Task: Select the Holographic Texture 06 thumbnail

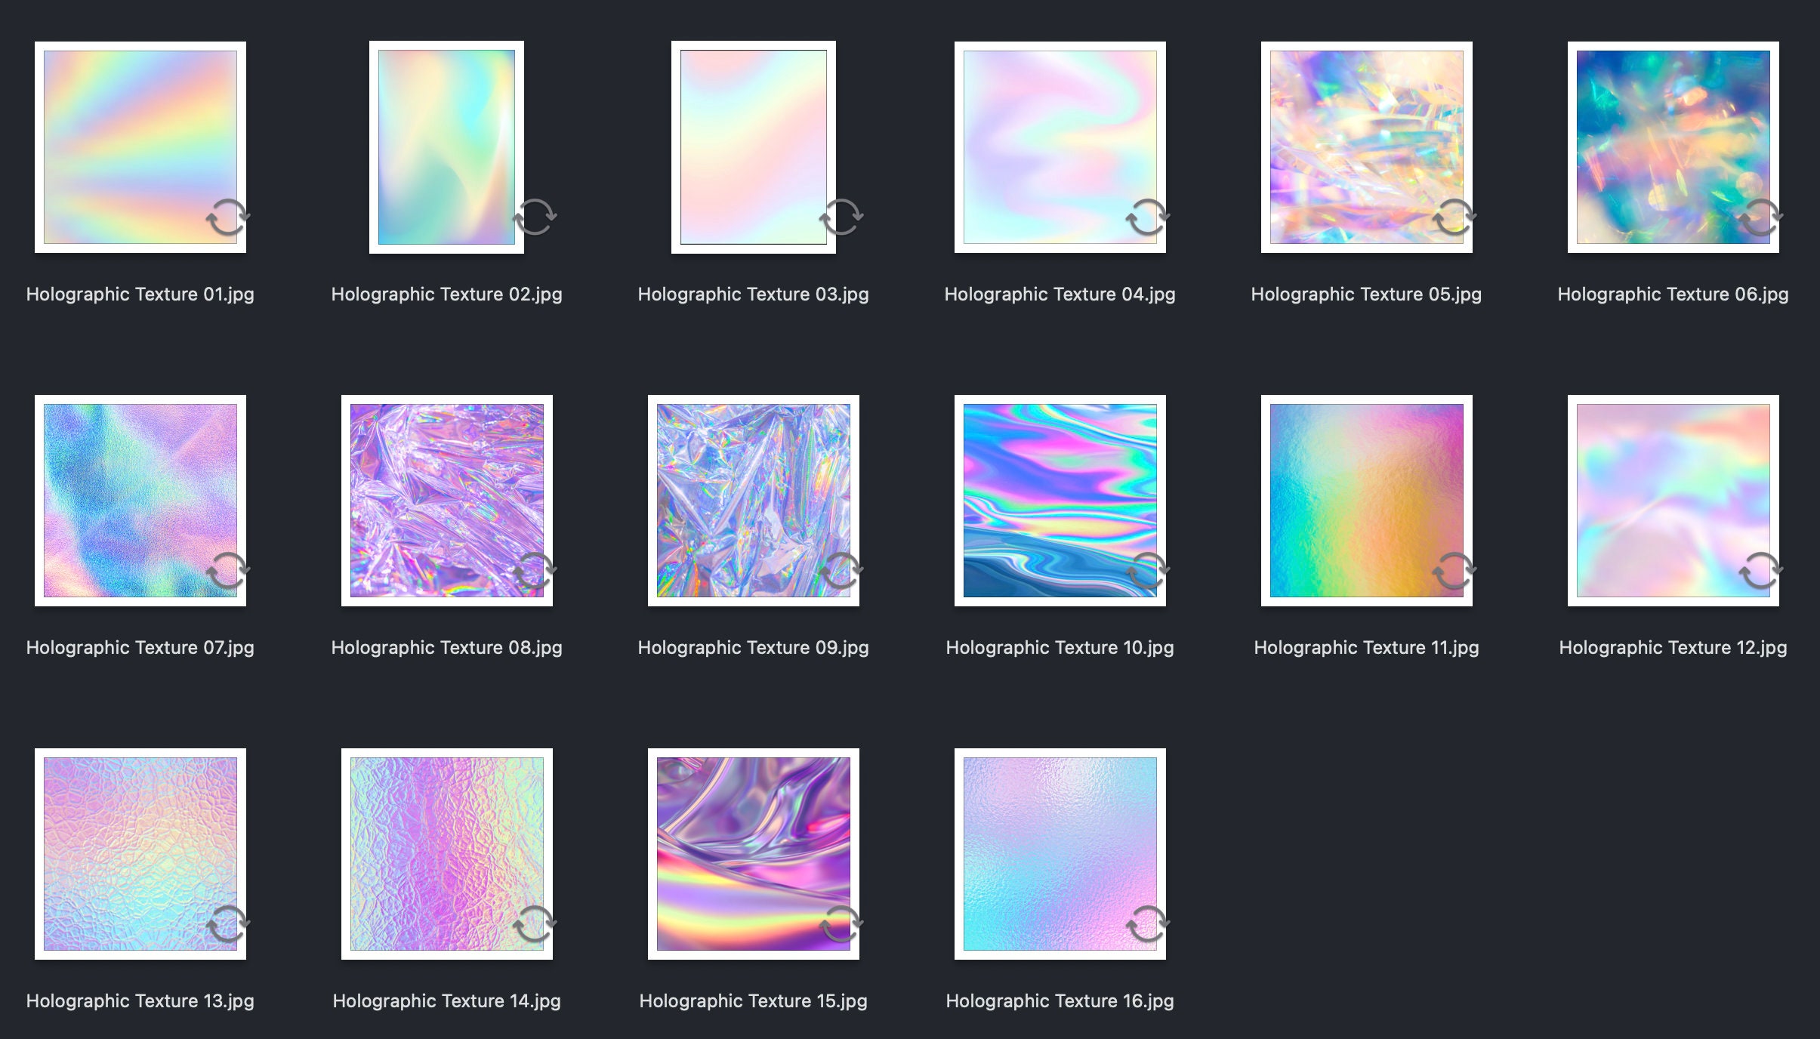Action: click(x=1673, y=147)
